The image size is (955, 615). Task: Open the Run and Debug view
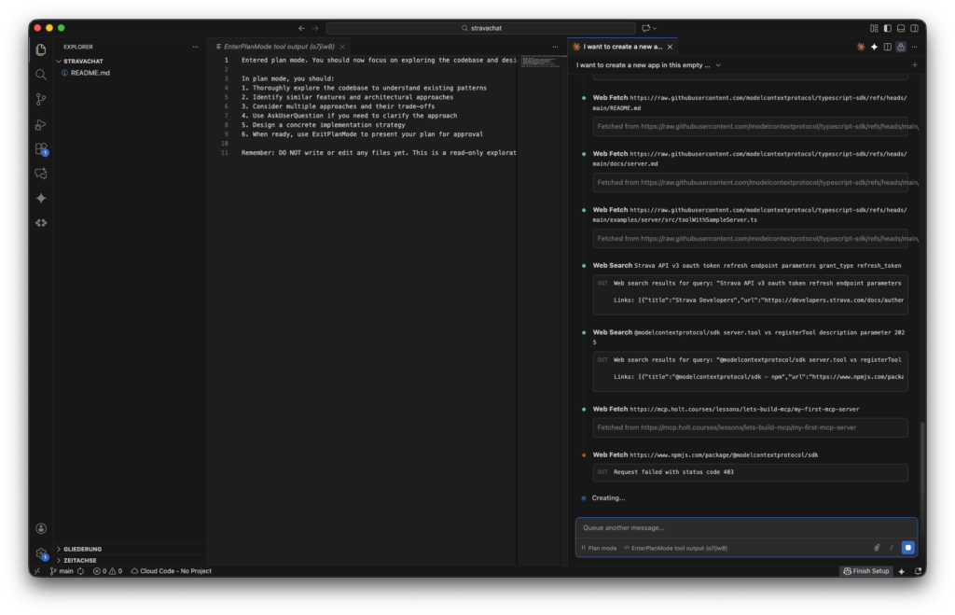[41, 124]
